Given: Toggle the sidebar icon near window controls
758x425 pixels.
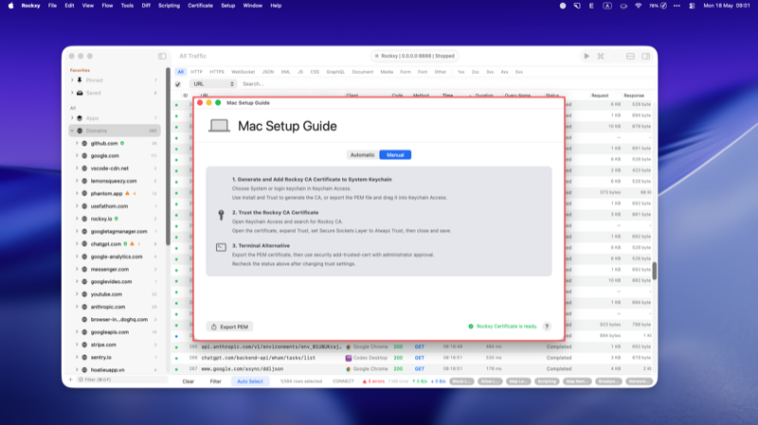Looking at the screenshot, I should pyautogui.click(x=162, y=56).
